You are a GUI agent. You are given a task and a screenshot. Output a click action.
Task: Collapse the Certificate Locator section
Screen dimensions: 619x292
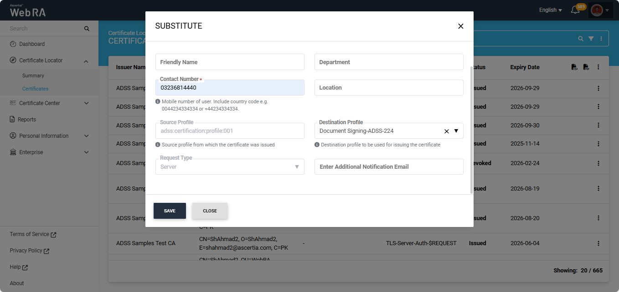click(x=86, y=60)
